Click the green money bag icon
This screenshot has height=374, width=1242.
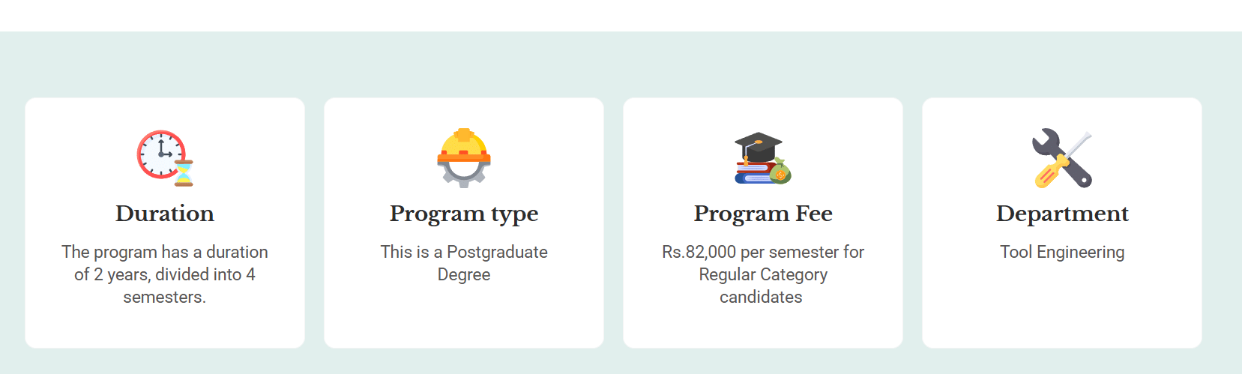[780, 172]
